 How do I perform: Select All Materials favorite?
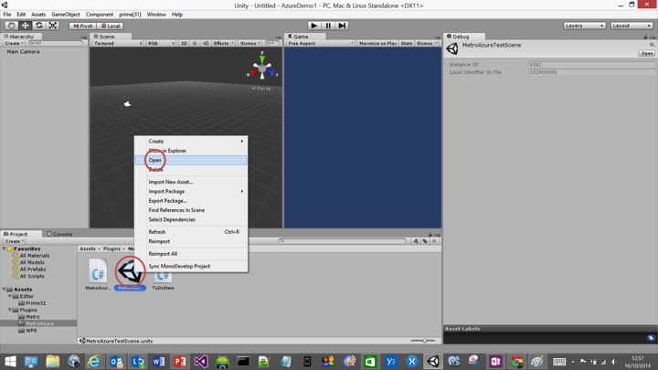(31, 256)
